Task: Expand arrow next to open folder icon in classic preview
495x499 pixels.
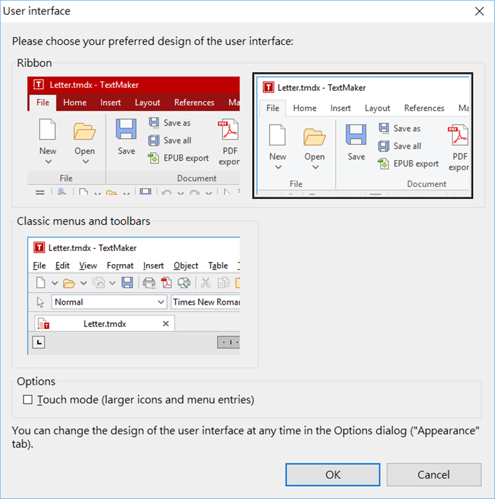Action: pos(83,283)
